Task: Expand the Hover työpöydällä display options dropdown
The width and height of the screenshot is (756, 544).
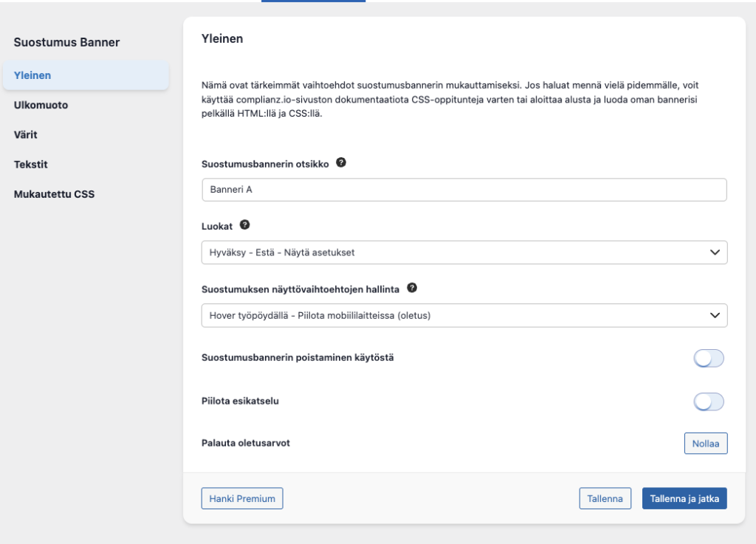Action: coord(464,315)
